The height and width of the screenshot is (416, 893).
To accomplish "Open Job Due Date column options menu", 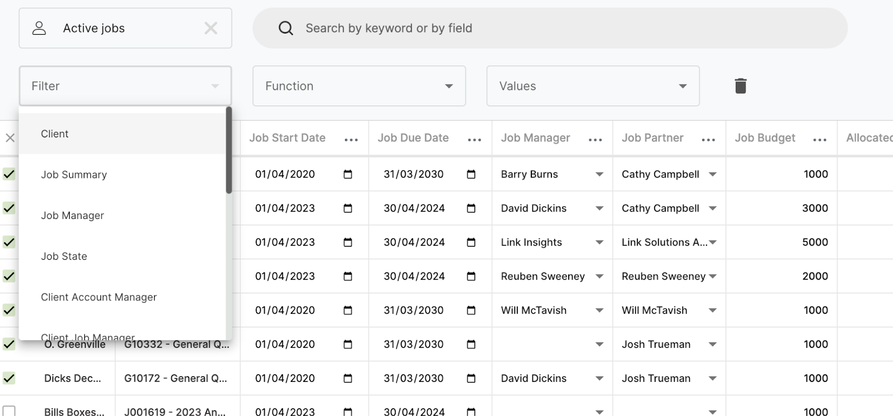I will (474, 139).
